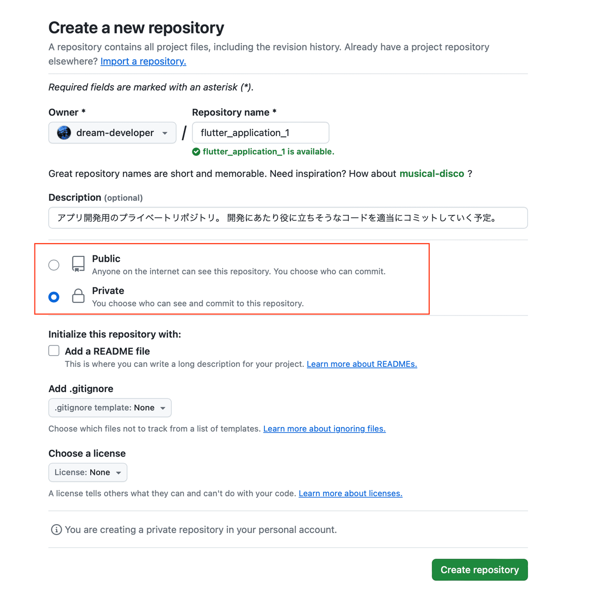Click the caret on the dream-developer owner selector
This screenshot has width=592, height=603.
(x=165, y=133)
